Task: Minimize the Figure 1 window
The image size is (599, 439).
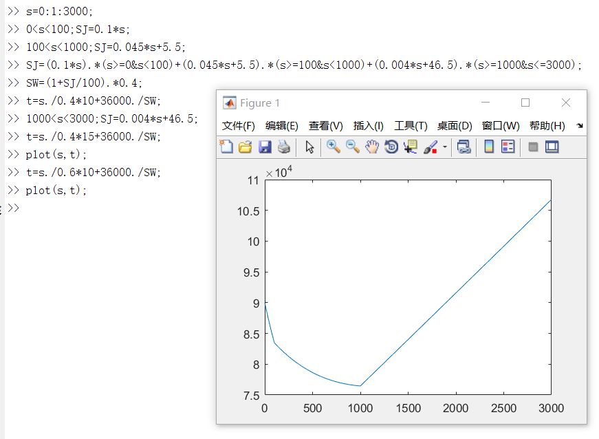Action: (x=486, y=103)
